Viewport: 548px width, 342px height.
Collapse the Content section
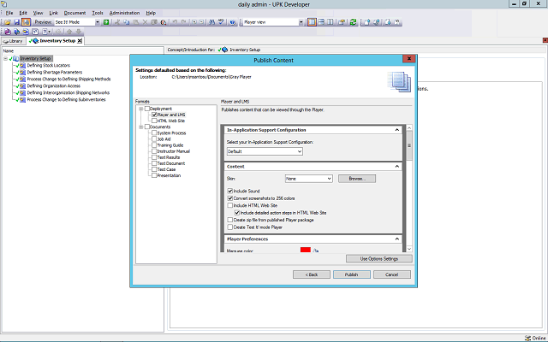click(x=397, y=167)
